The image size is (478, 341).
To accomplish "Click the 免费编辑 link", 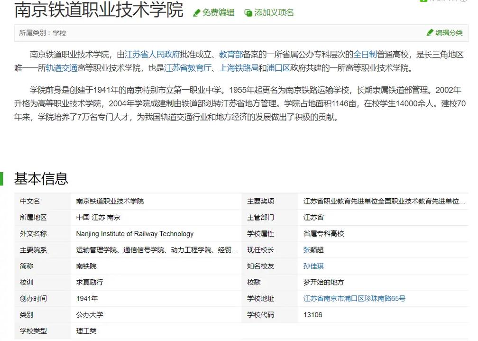I will [x=218, y=13].
